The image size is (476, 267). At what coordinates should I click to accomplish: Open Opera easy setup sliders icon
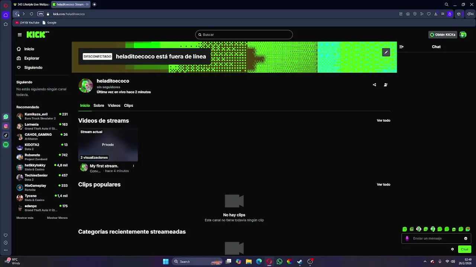443,14
